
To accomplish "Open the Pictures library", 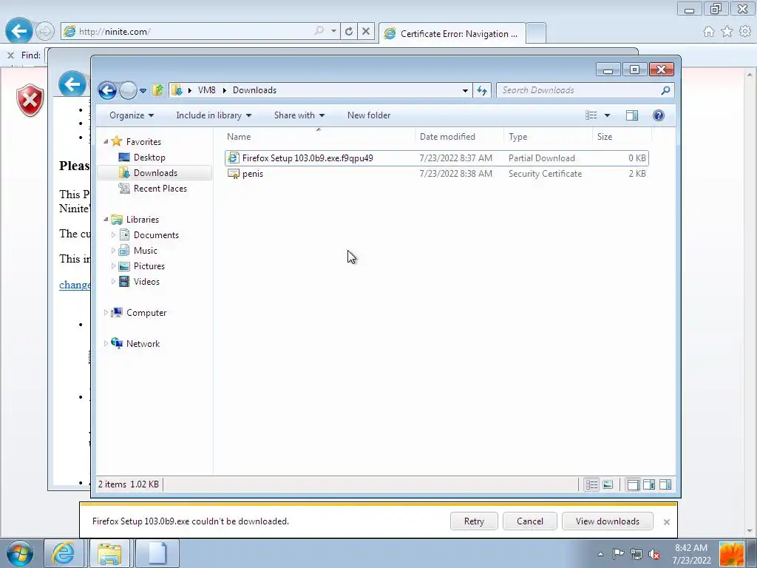I will [149, 266].
